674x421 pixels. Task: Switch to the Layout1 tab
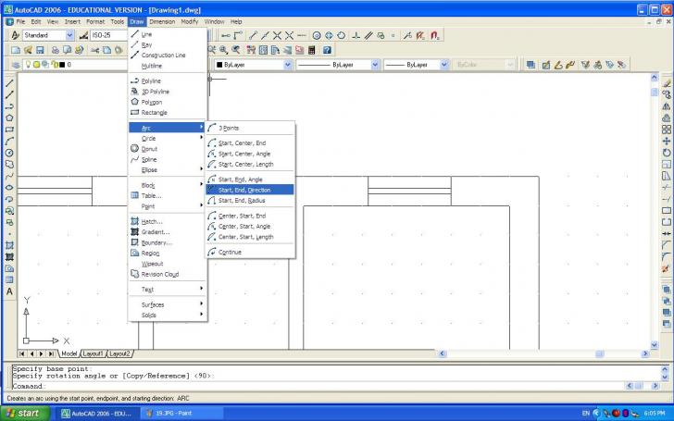(x=93, y=353)
